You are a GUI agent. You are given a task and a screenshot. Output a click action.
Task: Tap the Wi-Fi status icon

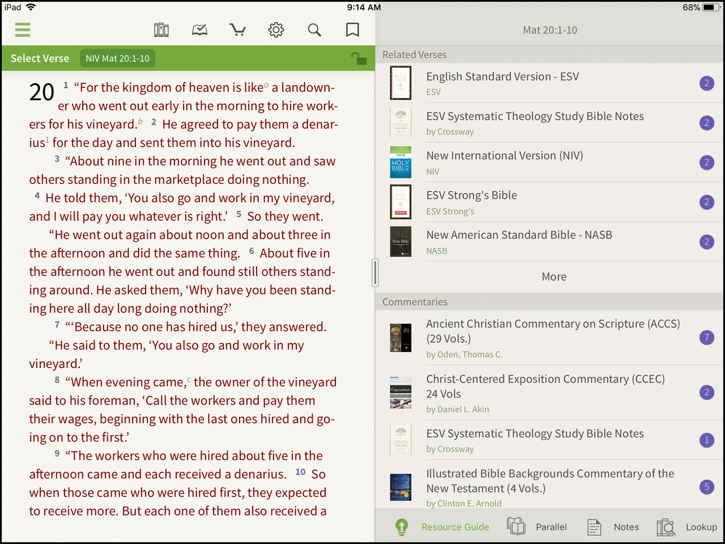[x=31, y=7]
